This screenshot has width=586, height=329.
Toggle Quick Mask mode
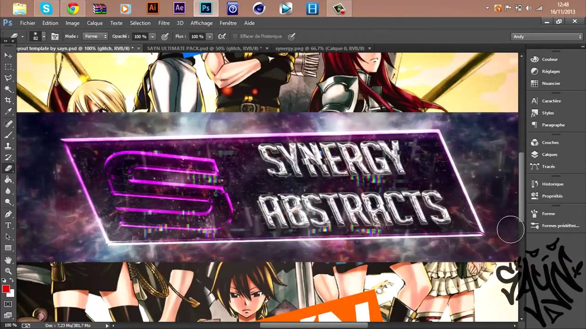(x=8, y=303)
